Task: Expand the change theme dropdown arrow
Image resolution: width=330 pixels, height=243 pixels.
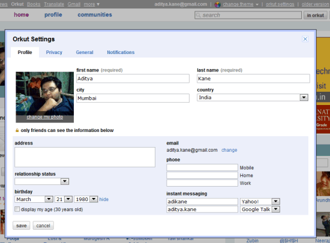Action: [x=257, y=4]
